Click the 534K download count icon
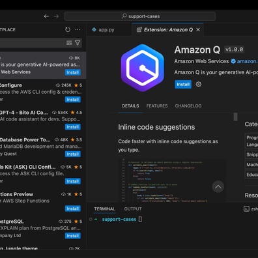 point(54,113)
